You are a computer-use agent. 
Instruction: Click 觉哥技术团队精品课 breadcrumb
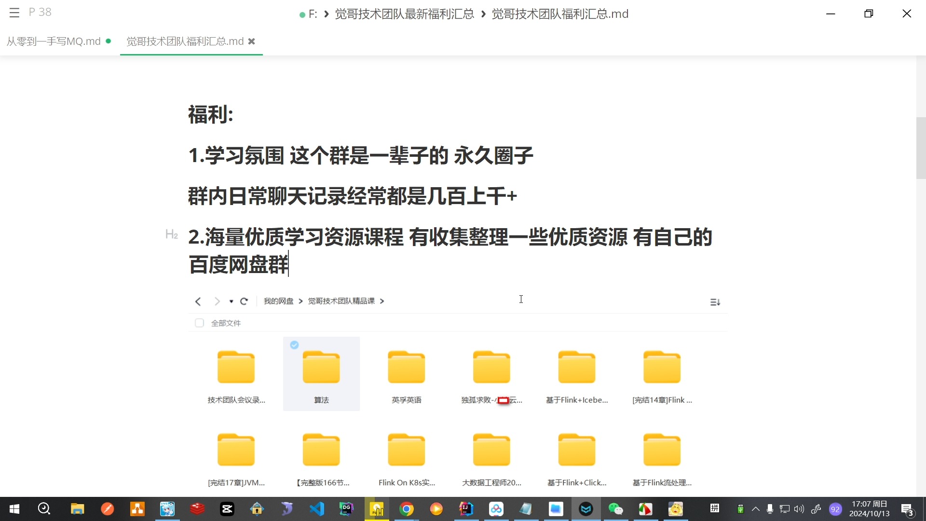[341, 301]
